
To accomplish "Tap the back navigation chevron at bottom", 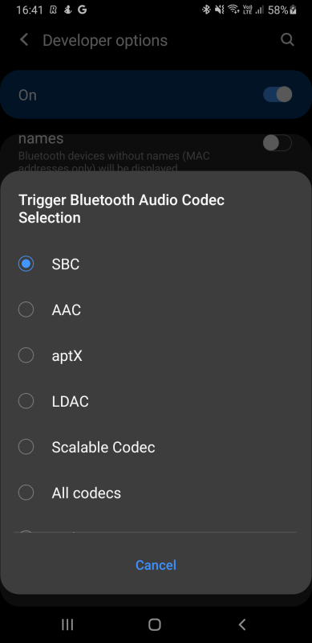I will [242, 625].
